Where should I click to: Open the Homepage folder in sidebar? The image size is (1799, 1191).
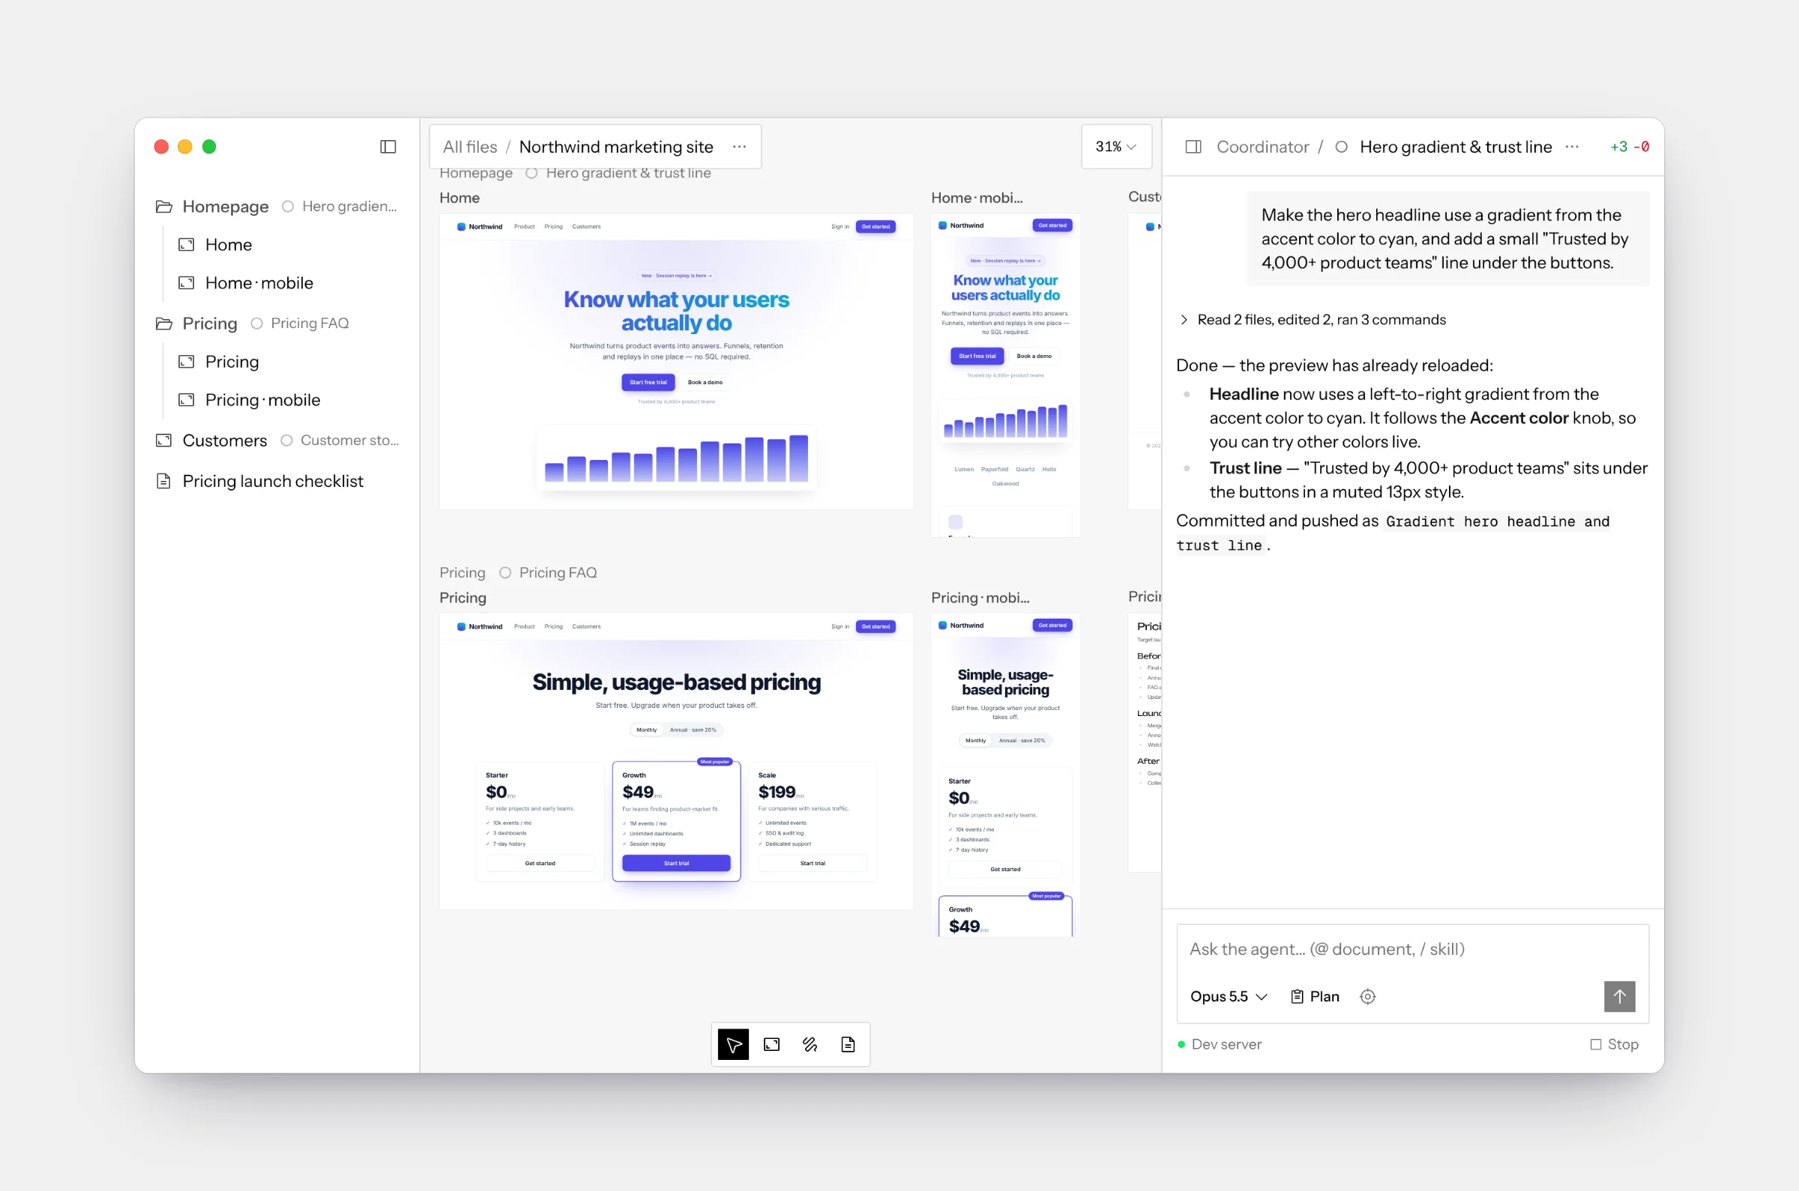212,207
